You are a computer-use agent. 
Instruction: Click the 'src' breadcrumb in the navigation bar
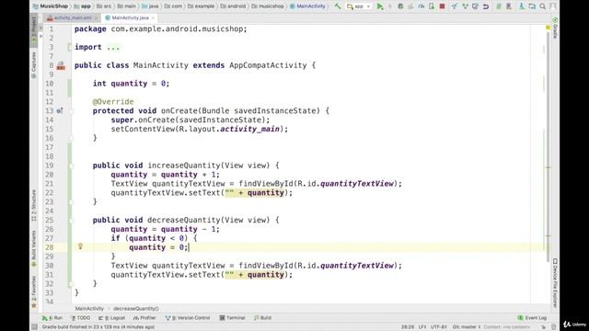tap(104, 6)
